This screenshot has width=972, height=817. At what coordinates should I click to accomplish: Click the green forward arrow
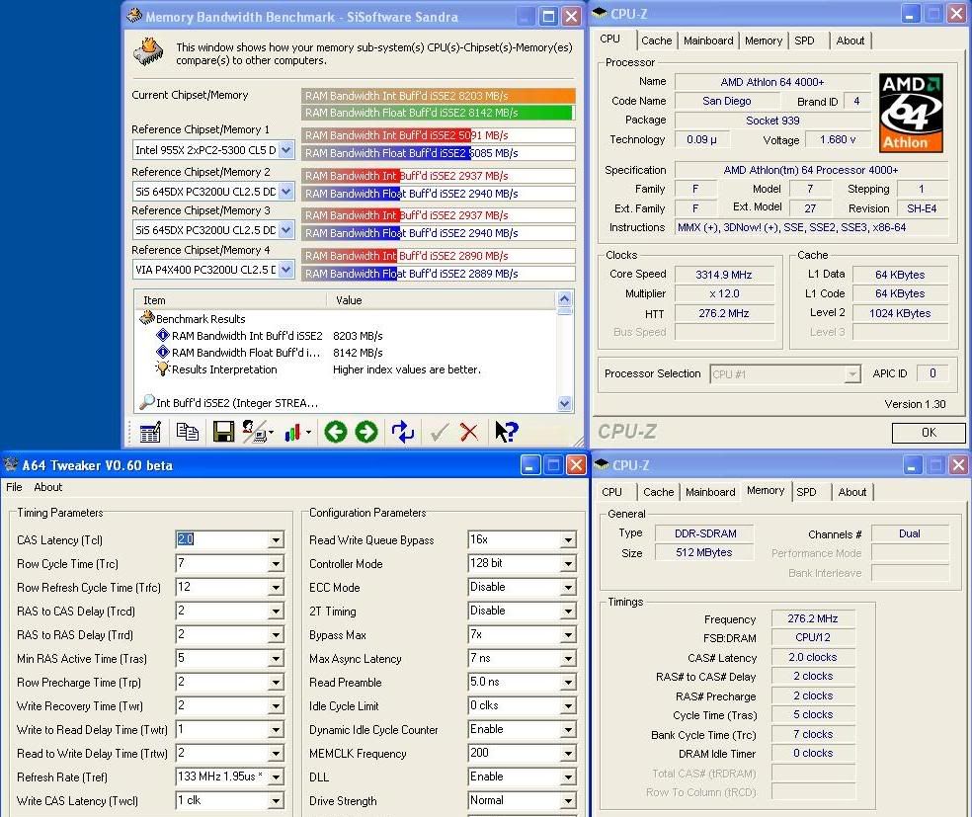click(x=366, y=432)
